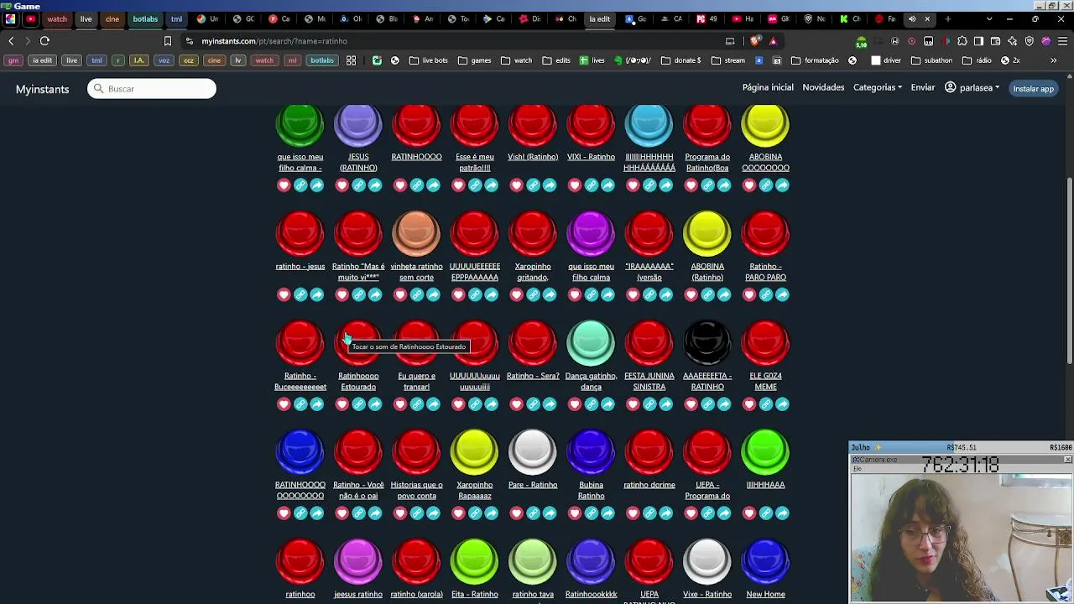Play the green "IIIHHHAAA" sound button
The image size is (1074, 604).
765,452
